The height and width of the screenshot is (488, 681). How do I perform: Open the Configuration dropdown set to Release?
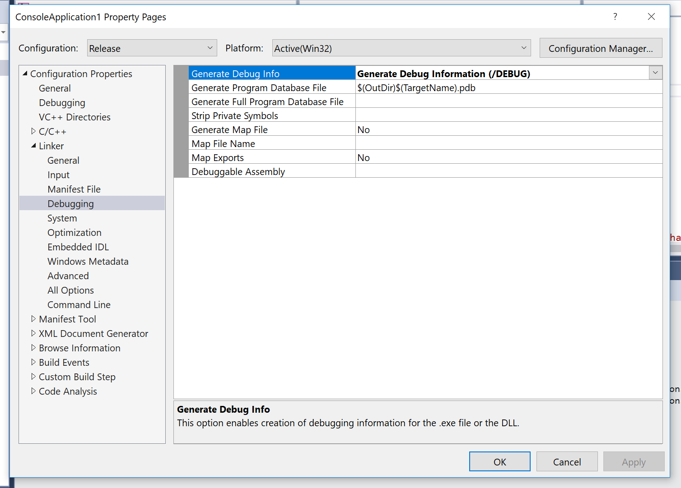(x=152, y=48)
